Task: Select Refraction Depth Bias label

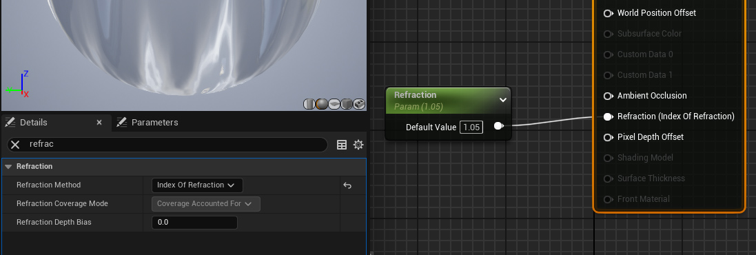Action: (54, 222)
